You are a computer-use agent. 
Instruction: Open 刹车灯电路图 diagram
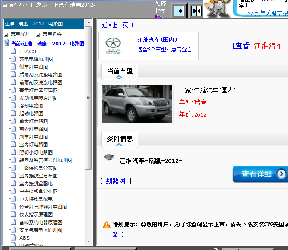tap(34, 137)
